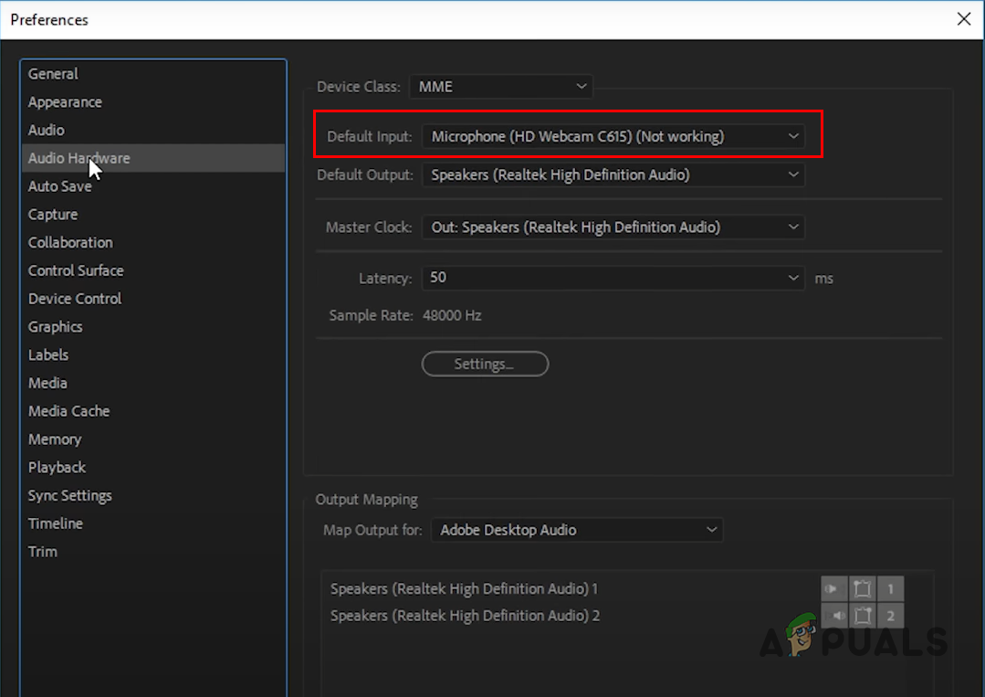
Task: Open the Auto Save preferences
Action: (x=60, y=185)
